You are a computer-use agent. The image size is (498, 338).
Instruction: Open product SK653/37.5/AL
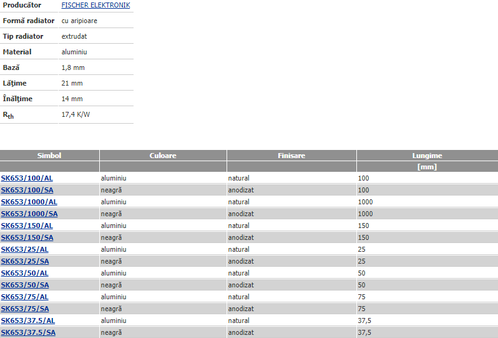tap(28, 321)
